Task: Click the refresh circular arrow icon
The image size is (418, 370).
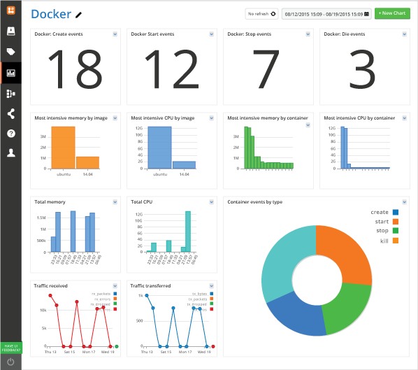Action: pyautogui.click(x=273, y=14)
